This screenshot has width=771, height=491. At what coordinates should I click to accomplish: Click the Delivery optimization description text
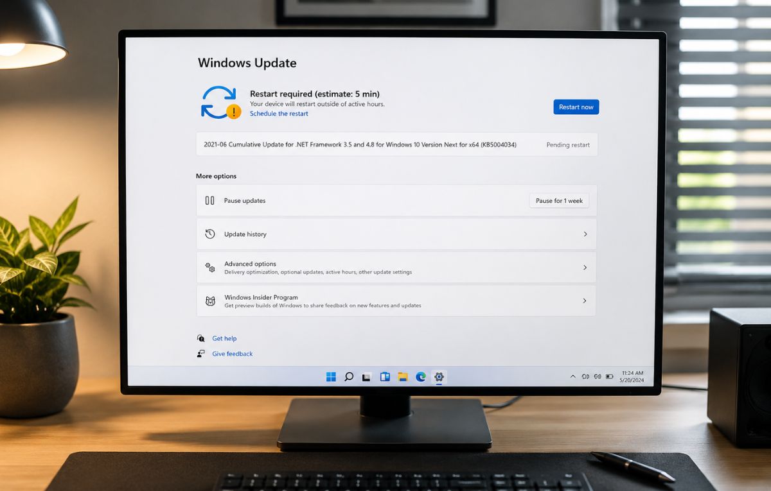coord(318,272)
